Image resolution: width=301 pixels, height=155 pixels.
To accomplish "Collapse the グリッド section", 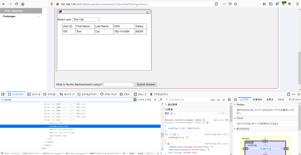I will [235, 118].
